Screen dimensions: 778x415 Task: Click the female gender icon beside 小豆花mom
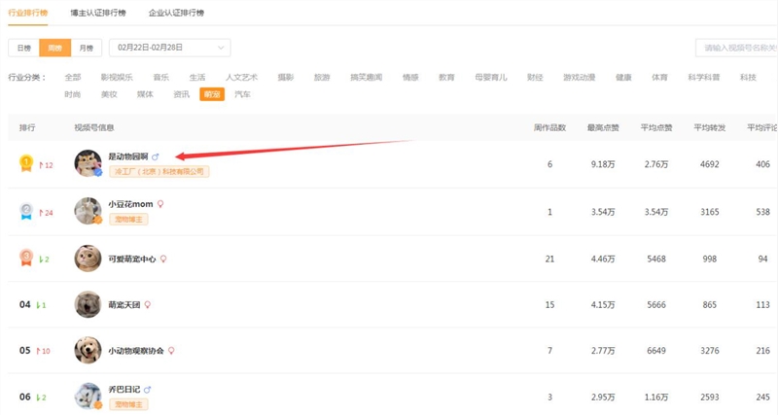click(160, 204)
